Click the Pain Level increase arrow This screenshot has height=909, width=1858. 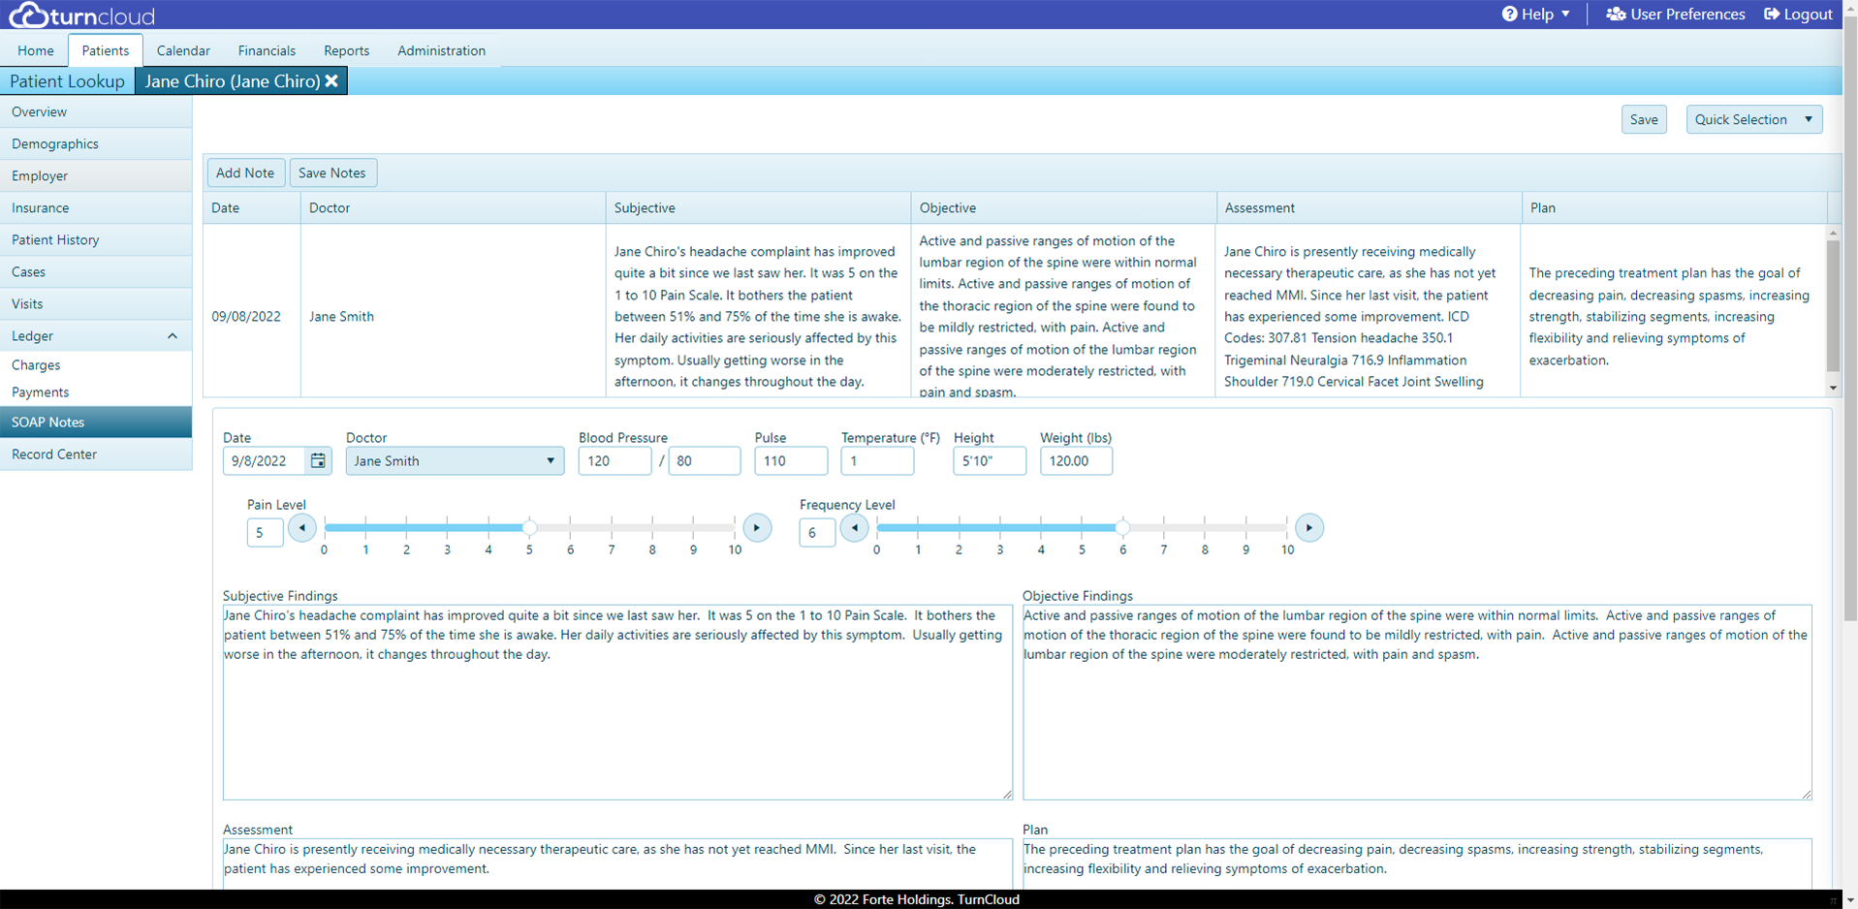tap(757, 528)
